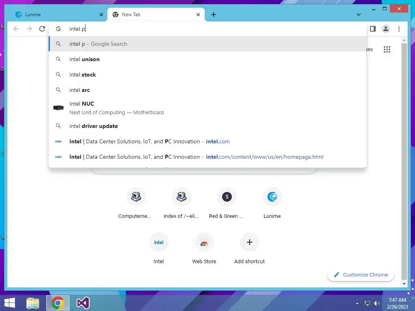Choose the 'intel arc' suggestion

click(207, 90)
